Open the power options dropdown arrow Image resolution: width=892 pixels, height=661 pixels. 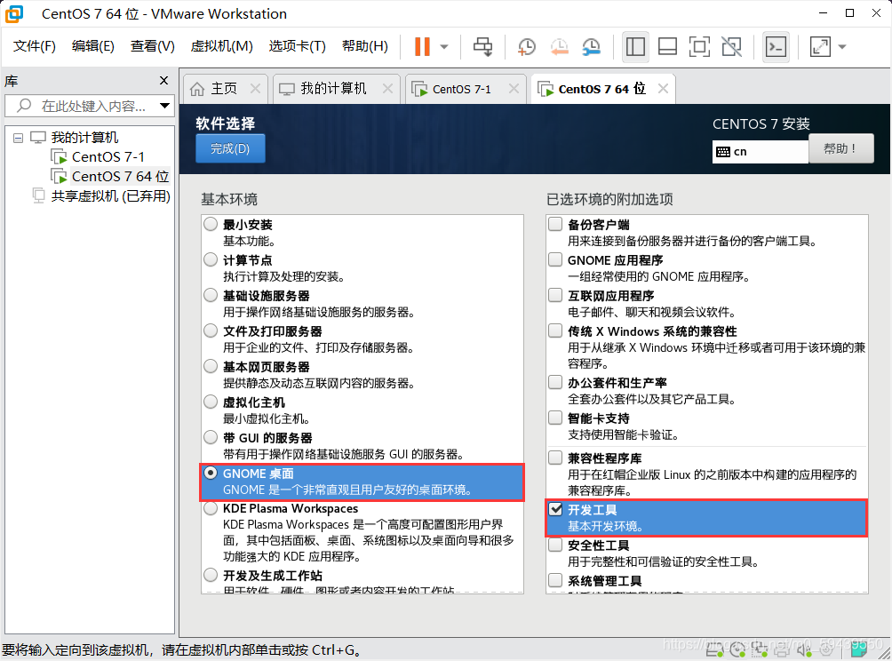pyautogui.click(x=444, y=47)
